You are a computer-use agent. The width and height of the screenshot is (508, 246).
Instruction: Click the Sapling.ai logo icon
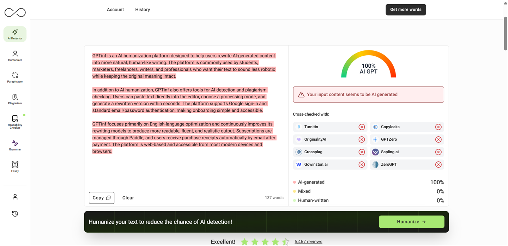pyautogui.click(x=375, y=152)
